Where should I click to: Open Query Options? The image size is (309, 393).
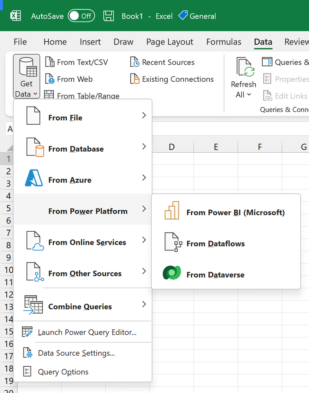[x=83, y=372]
